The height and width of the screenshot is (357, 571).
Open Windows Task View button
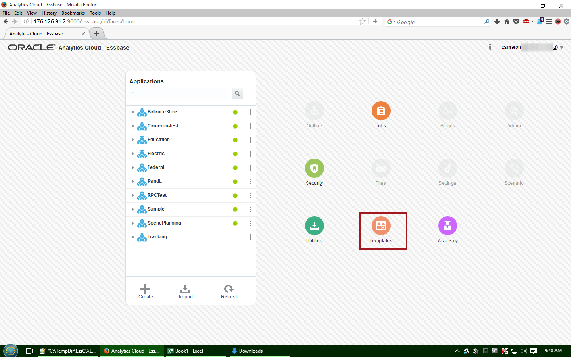pos(29,351)
